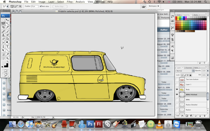Select the Line tool
Viewport: 210px width, 131px height.
(7, 50)
